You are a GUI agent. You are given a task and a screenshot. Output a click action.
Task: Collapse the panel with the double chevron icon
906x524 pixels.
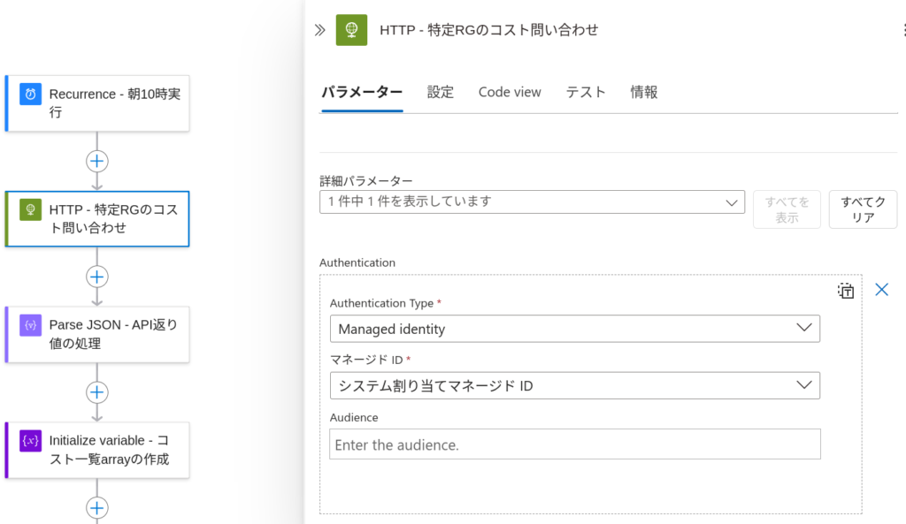[319, 30]
